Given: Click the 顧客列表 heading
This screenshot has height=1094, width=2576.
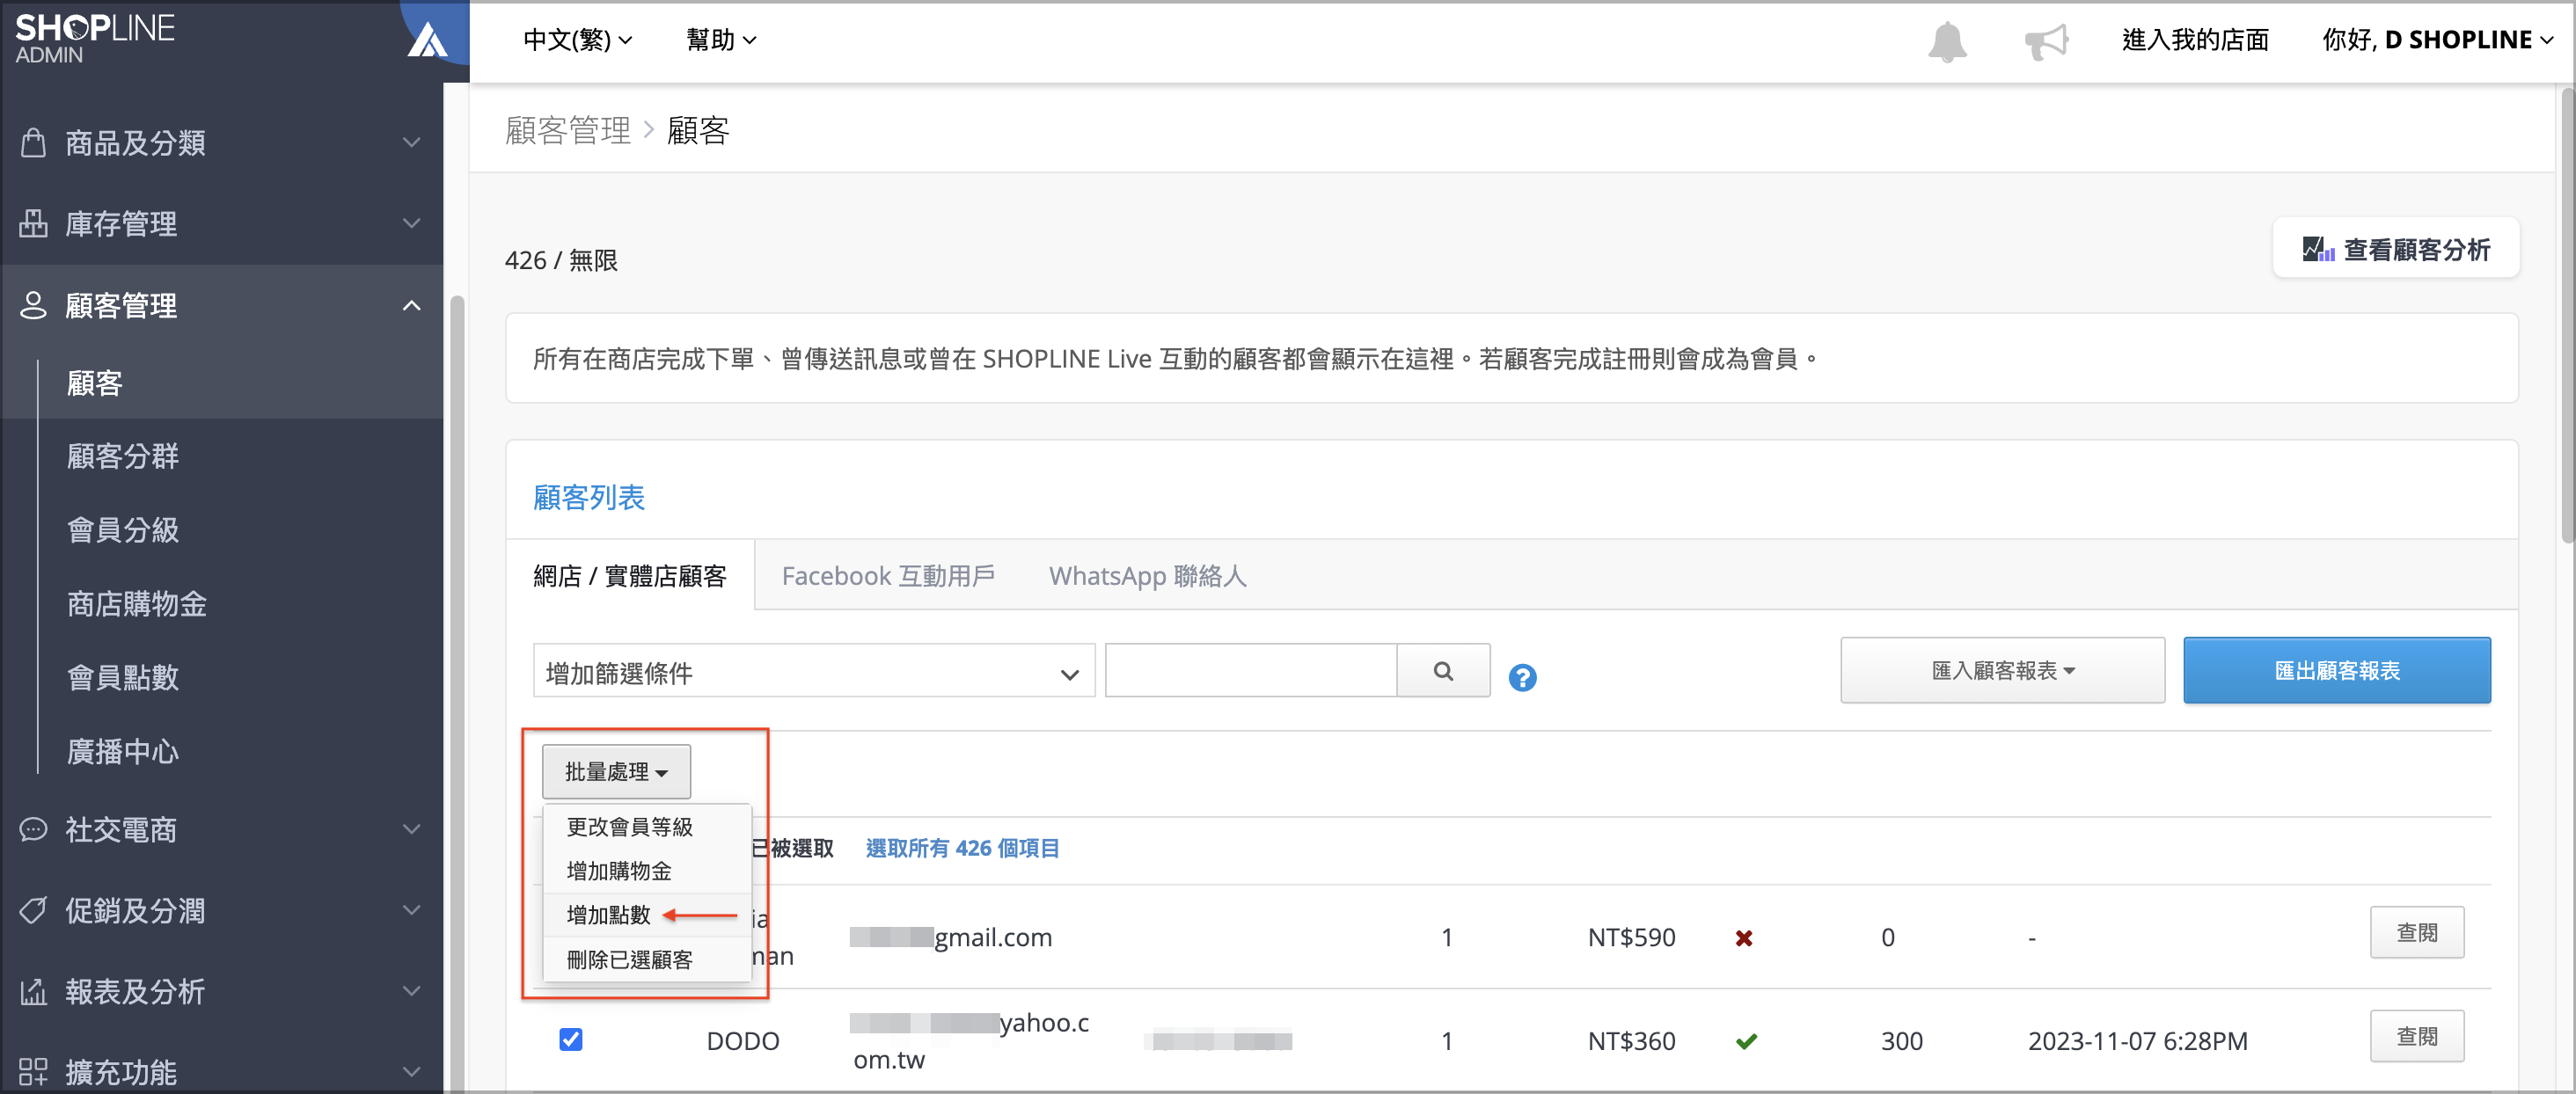Looking at the screenshot, I should (x=589, y=497).
